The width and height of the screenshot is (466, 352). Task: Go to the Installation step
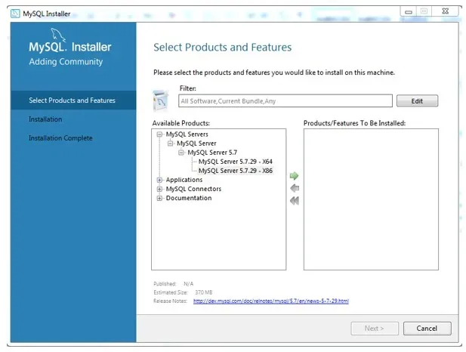pos(45,119)
